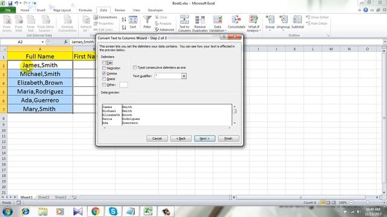Open Internet Explorer from taskbar

pos(25,212)
